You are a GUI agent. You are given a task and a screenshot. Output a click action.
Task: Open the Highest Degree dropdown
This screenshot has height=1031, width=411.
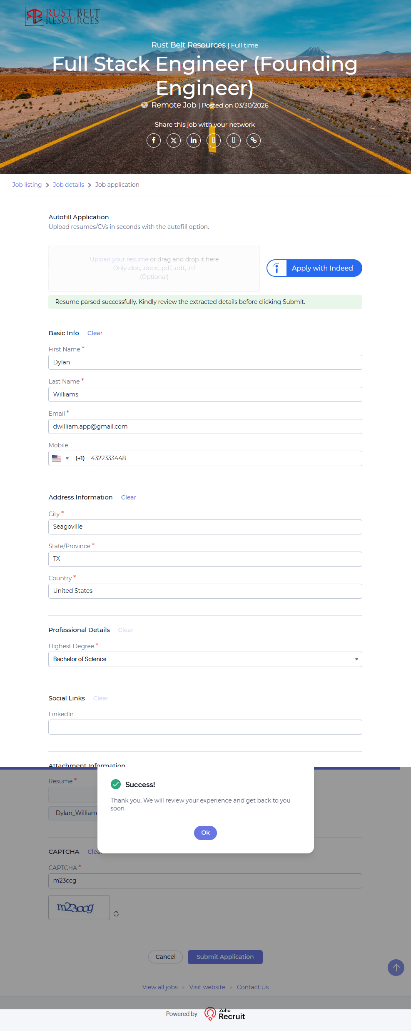[205, 659]
